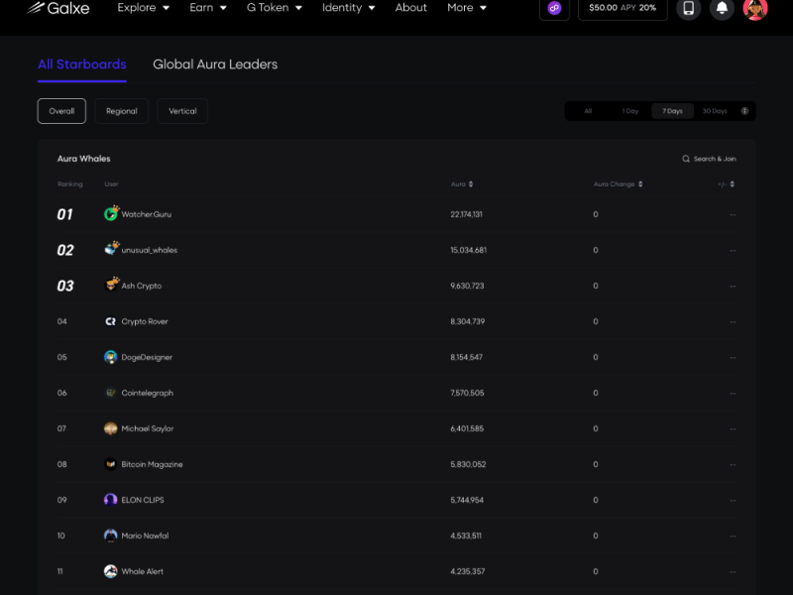The image size is (793, 595).
Task: Click ELON CLIPS' avatar icon
Action: click(x=110, y=500)
